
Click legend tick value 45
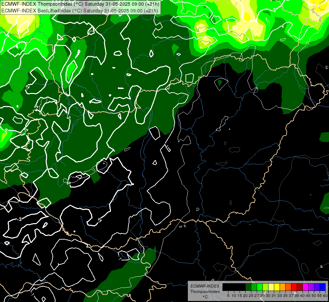click(x=308, y=296)
